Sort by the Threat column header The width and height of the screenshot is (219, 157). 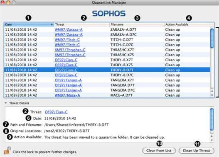[x=82, y=24]
